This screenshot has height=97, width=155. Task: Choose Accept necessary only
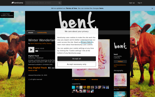click(77, 64)
